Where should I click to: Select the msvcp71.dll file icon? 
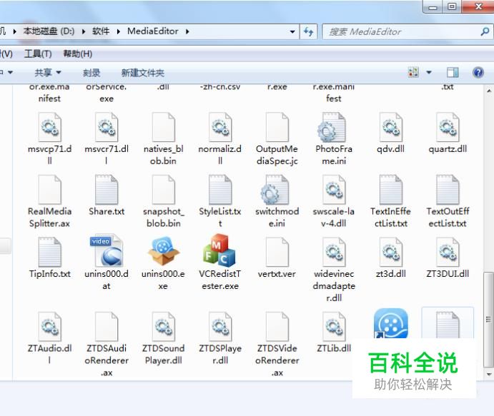click(50, 127)
